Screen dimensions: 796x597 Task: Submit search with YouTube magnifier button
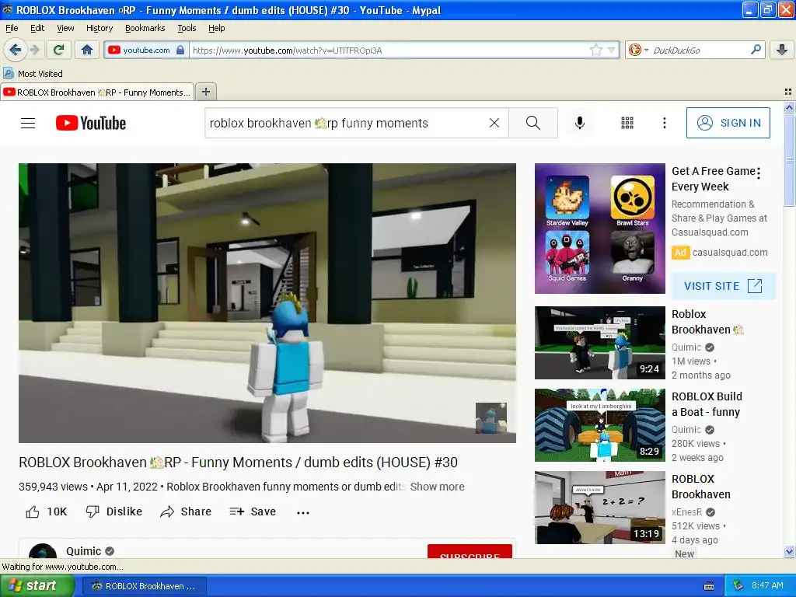(533, 123)
